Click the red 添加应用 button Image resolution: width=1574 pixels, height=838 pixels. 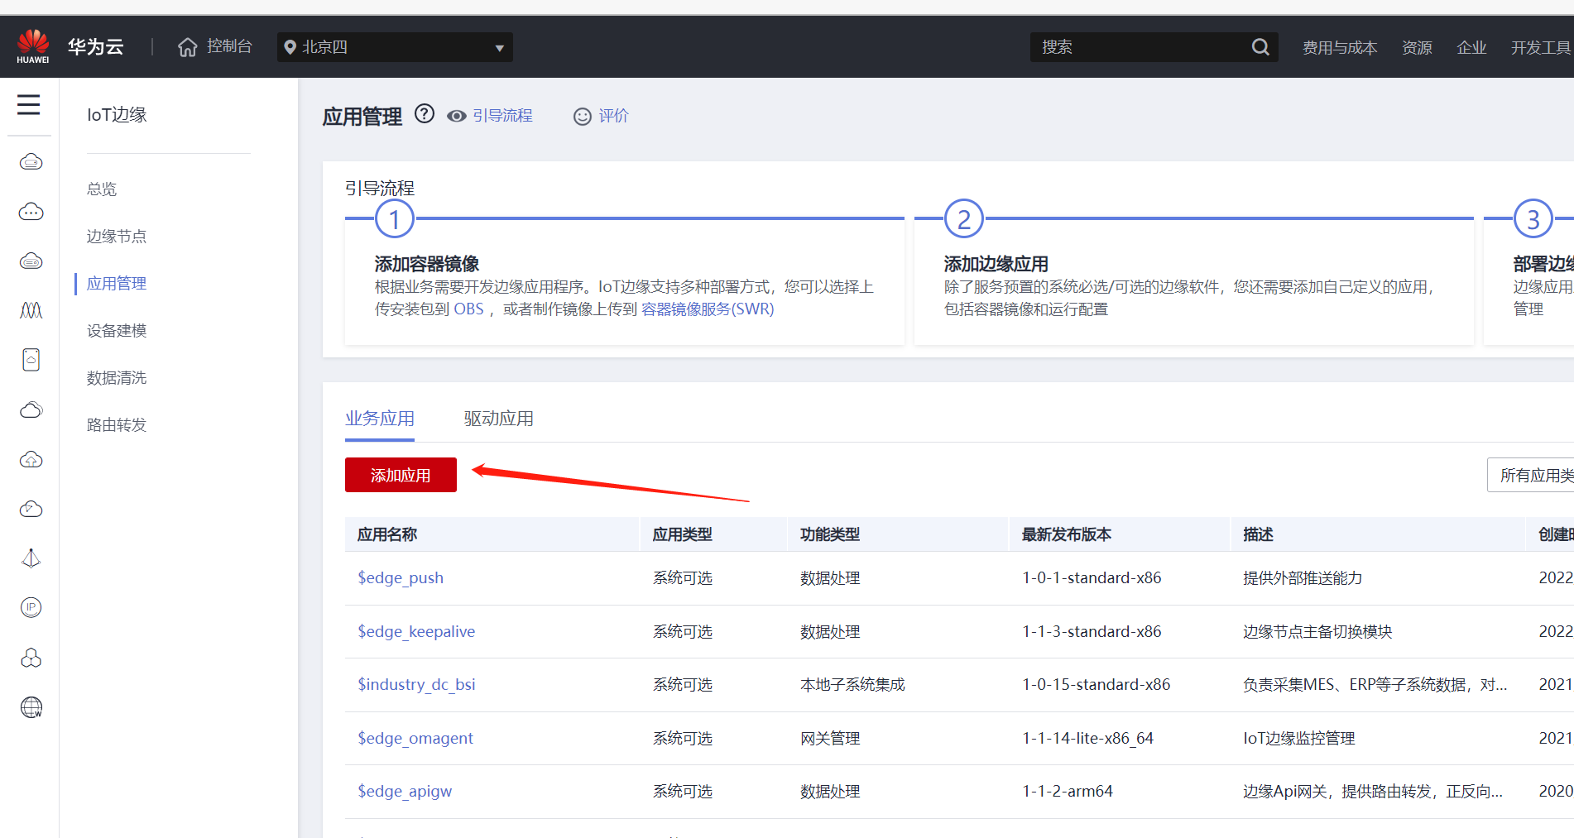pyautogui.click(x=401, y=475)
